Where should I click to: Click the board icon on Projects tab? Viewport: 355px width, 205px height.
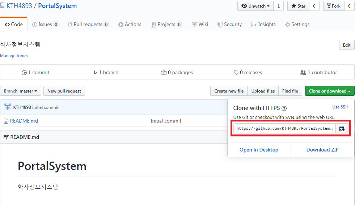153,25
